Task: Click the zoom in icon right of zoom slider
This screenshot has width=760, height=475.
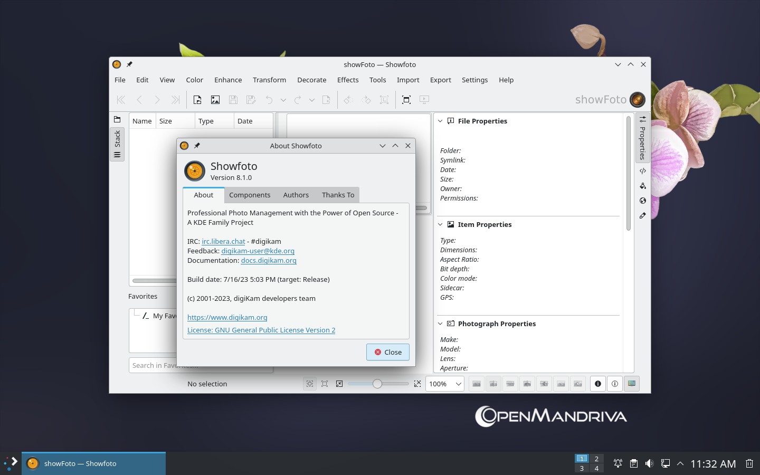Action: tap(417, 384)
